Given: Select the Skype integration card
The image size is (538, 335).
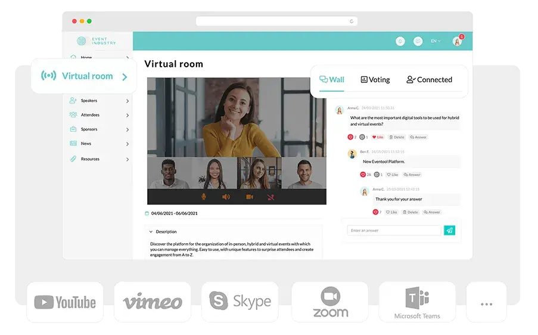Looking at the screenshot, I should (x=240, y=302).
